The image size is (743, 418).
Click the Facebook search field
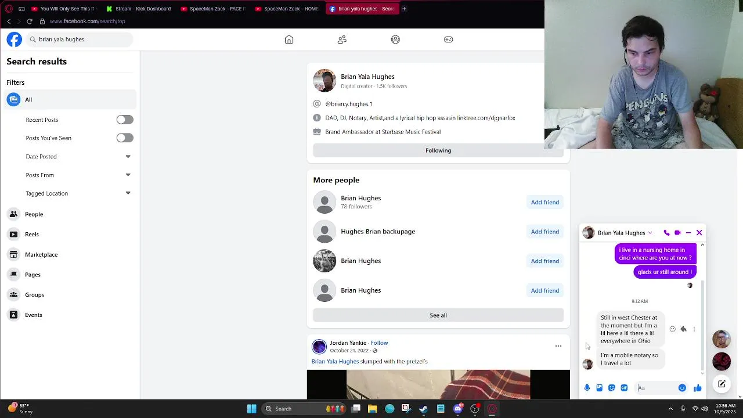[x=80, y=39]
